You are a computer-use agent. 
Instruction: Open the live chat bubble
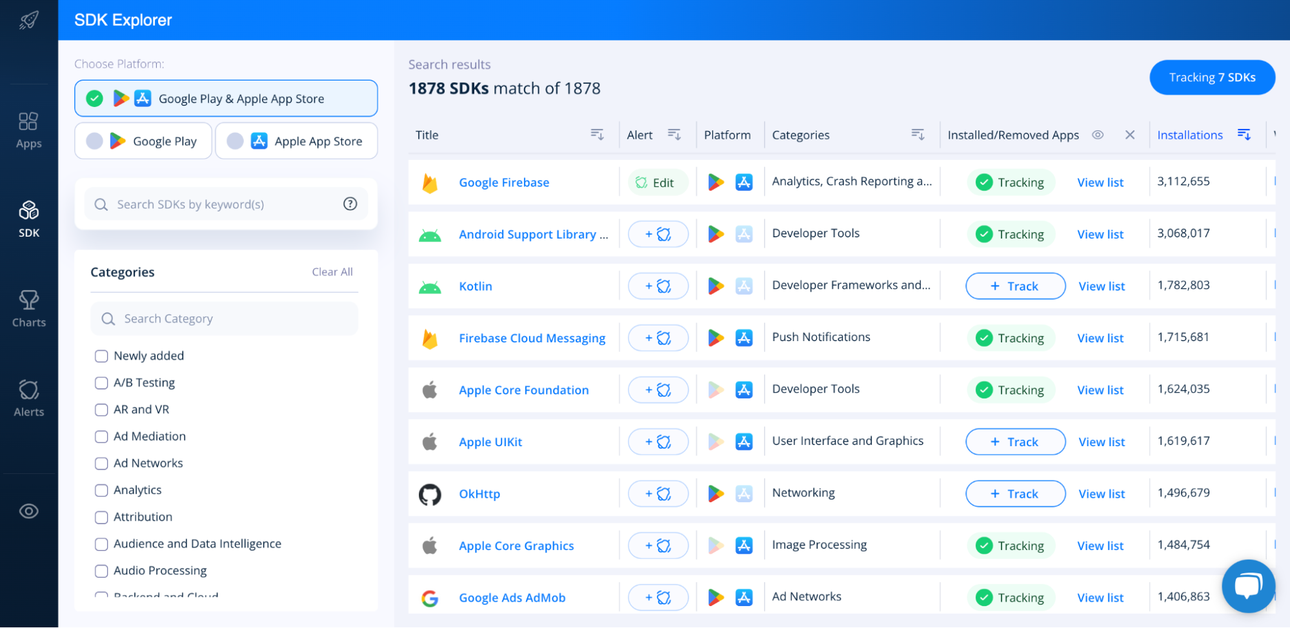(x=1248, y=586)
